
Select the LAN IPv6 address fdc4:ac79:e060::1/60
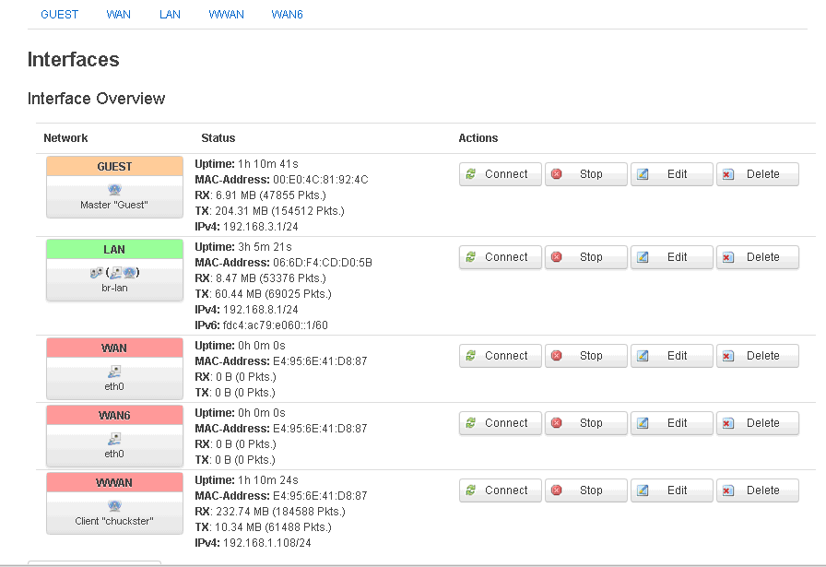(x=275, y=325)
